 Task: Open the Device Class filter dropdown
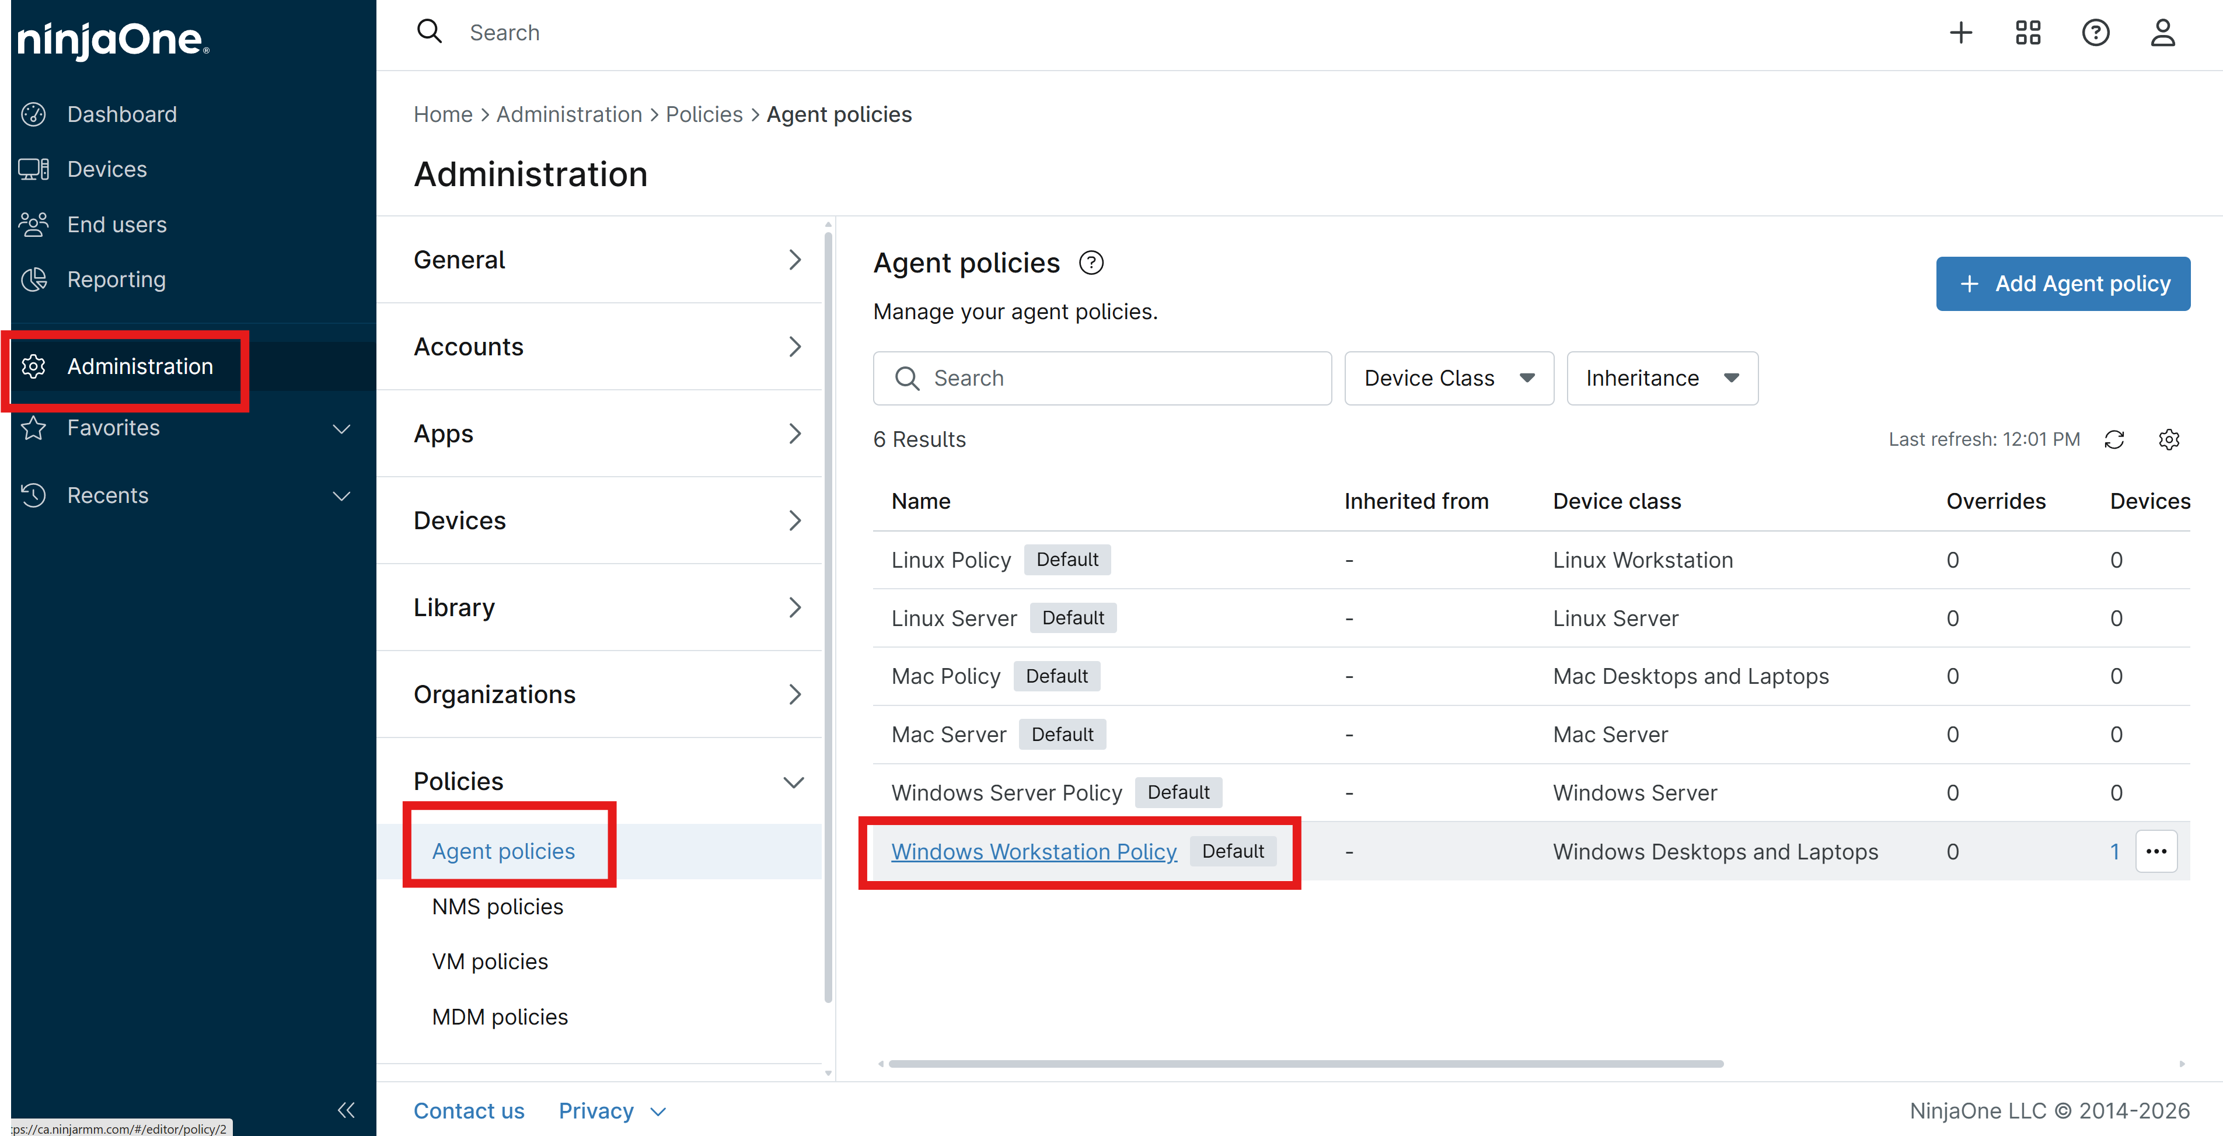1449,378
